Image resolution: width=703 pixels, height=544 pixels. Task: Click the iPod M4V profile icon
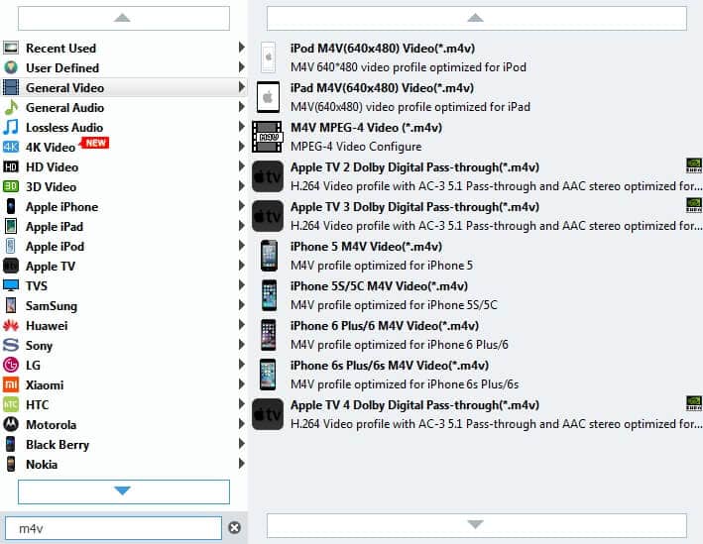pyautogui.click(x=268, y=57)
